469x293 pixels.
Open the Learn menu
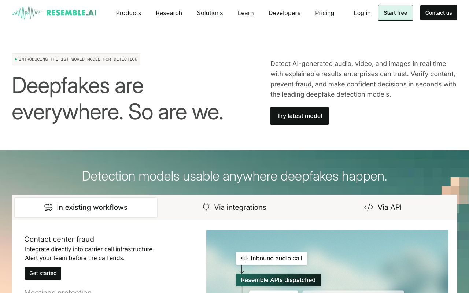(245, 13)
